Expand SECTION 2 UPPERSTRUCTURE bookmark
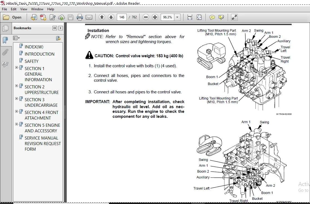This screenshot has height=204, width=310. [x=17, y=86]
